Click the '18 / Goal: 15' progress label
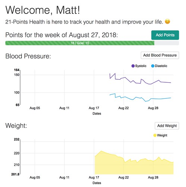The height and width of the screenshot is (187, 186). point(80,43)
